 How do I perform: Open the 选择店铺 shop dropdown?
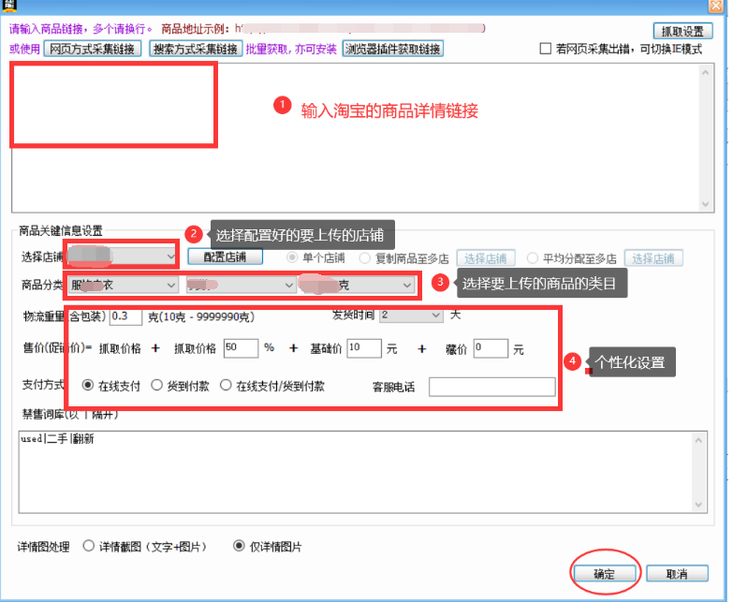(122, 257)
